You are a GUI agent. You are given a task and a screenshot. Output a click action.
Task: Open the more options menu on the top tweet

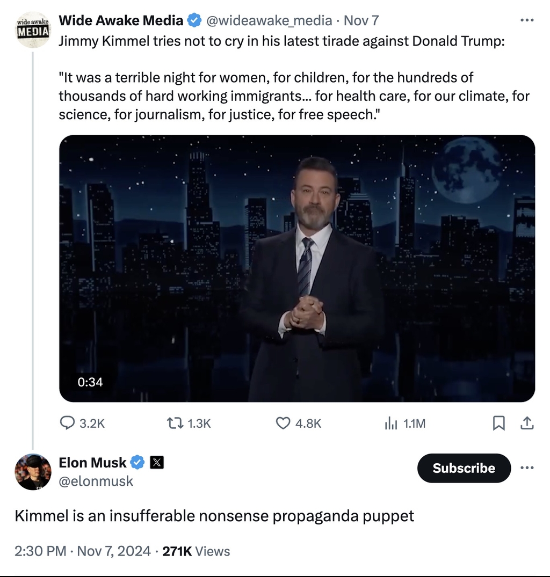point(527,20)
